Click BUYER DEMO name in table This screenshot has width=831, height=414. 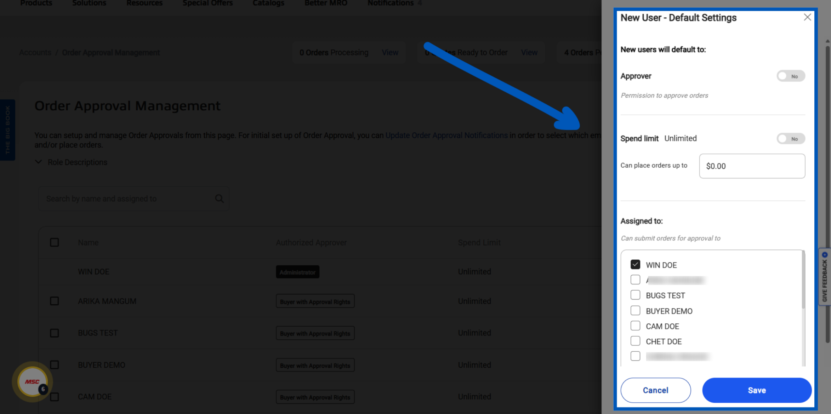coord(101,365)
